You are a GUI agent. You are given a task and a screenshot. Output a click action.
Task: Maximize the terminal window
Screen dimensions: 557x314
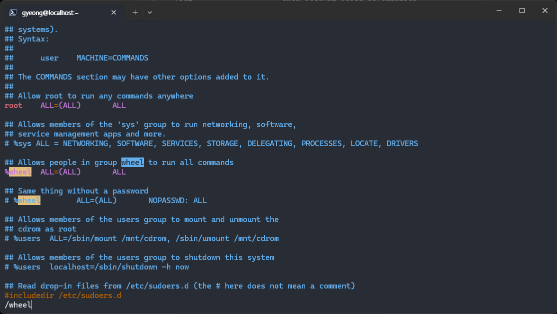522,10
